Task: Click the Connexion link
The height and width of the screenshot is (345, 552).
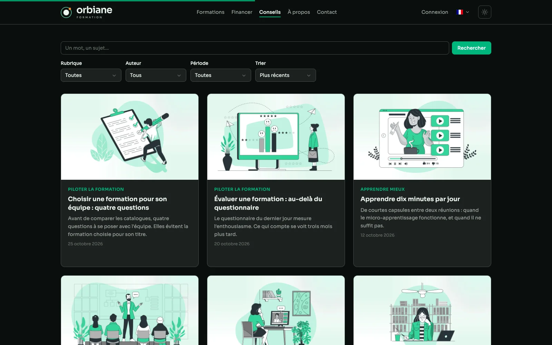Action: 435,12
